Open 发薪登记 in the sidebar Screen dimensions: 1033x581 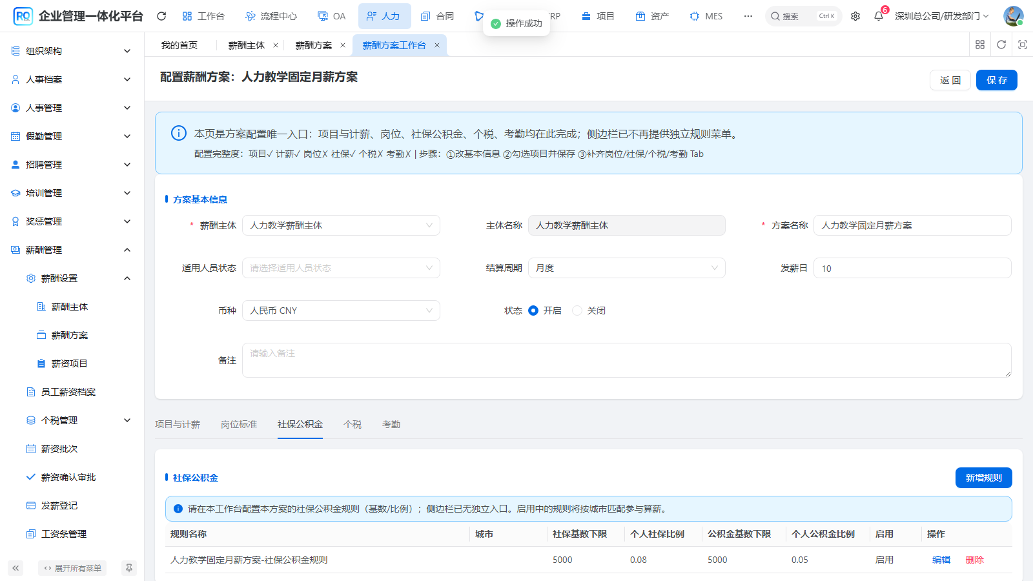[x=59, y=505]
